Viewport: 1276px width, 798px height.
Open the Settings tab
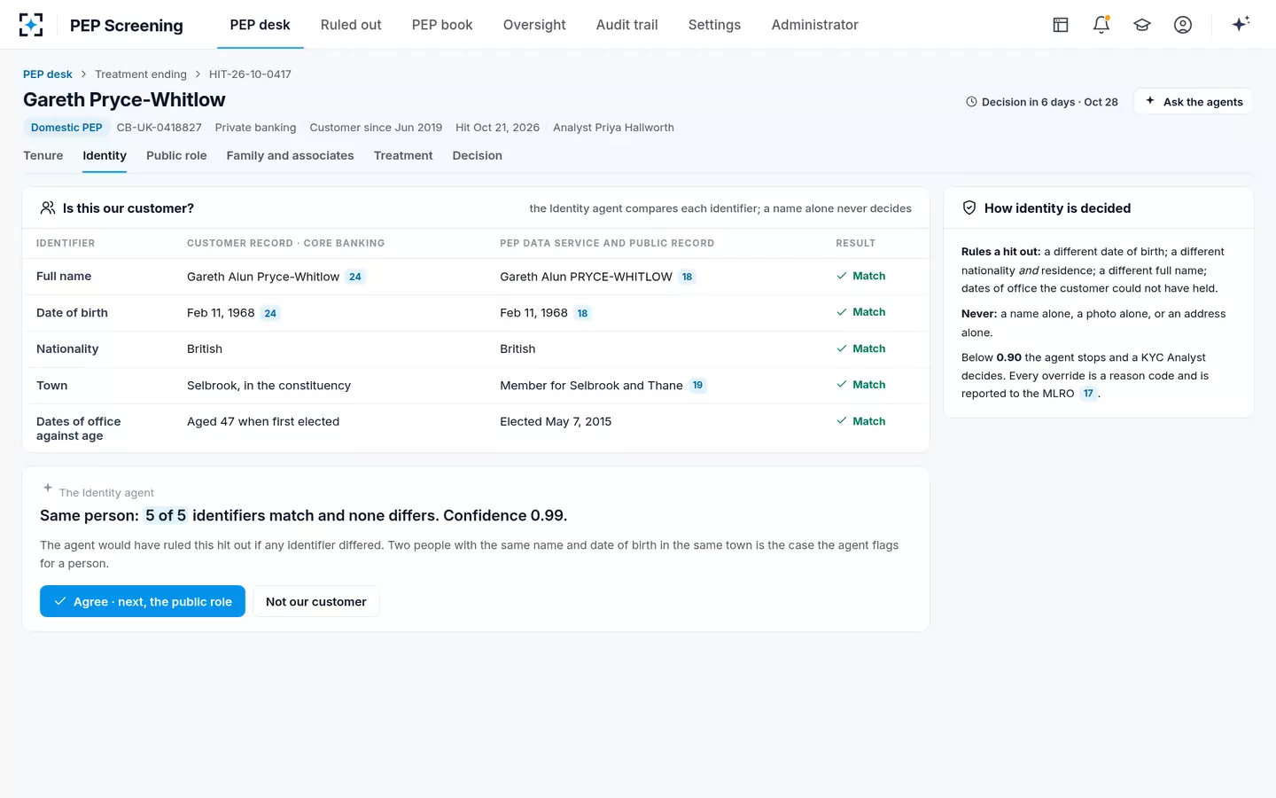[714, 25]
